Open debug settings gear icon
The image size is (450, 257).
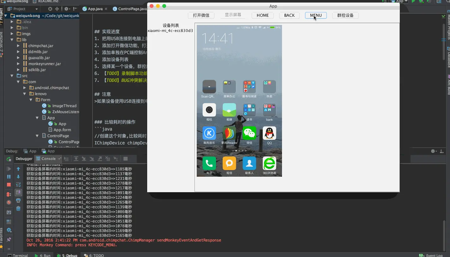point(9,230)
